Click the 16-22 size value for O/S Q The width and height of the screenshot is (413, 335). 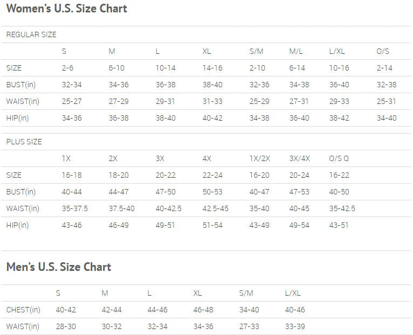(339, 175)
